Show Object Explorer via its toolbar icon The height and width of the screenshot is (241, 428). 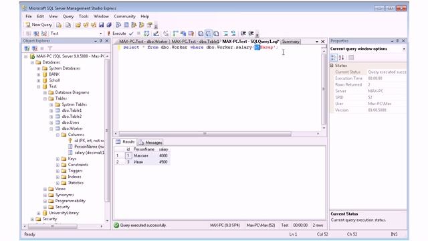click(134, 25)
